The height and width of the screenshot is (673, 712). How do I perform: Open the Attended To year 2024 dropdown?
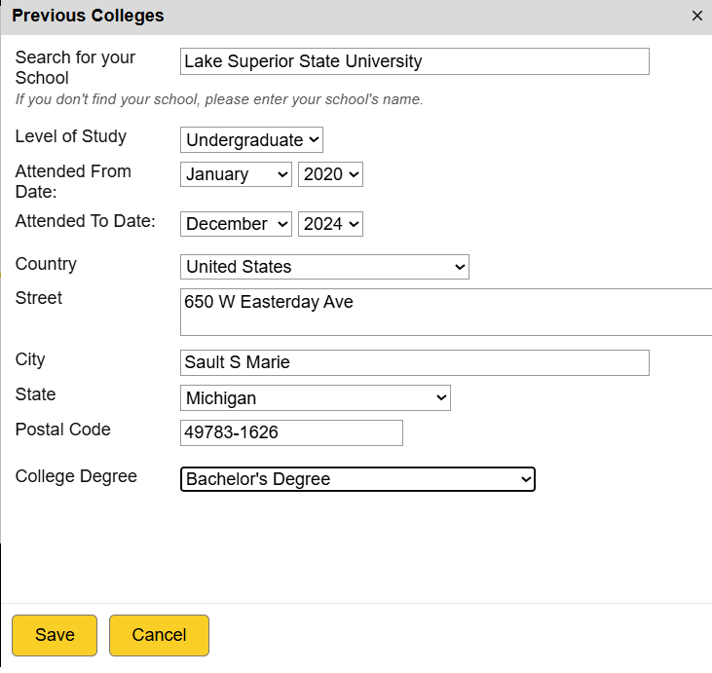tap(330, 224)
